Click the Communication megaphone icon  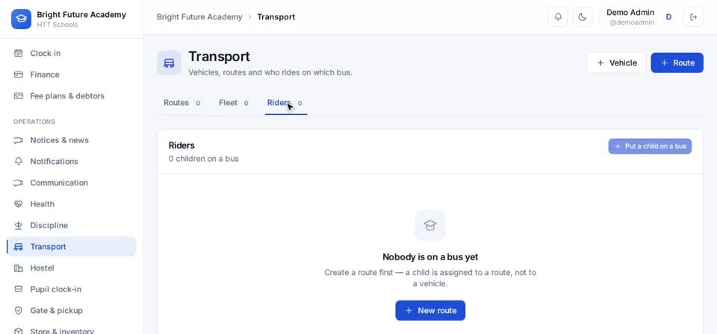pyautogui.click(x=18, y=183)
